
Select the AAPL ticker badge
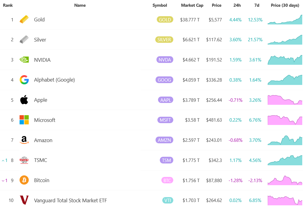click(x=165, y=100)
